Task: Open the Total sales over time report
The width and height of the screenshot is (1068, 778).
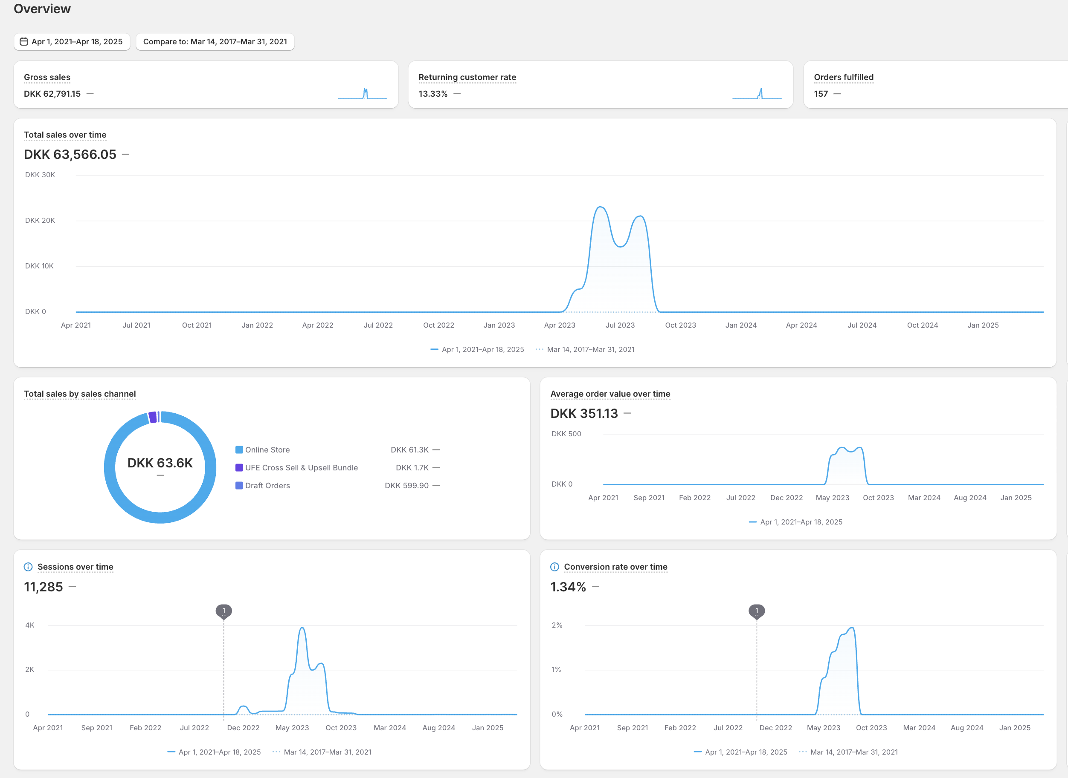Action: 65,135
